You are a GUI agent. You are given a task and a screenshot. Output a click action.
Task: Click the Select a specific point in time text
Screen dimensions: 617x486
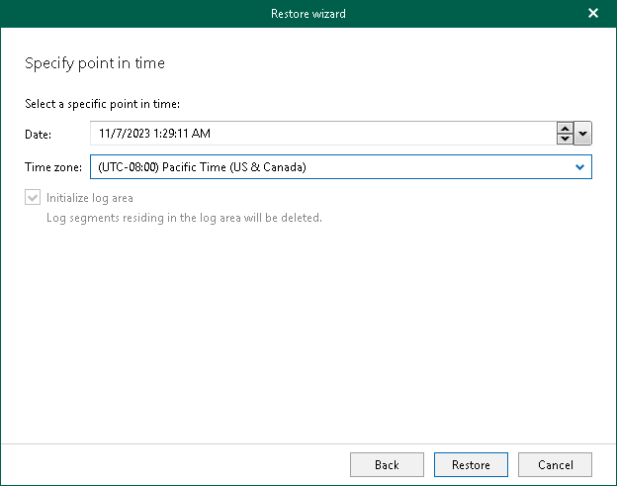click(102, 105)
